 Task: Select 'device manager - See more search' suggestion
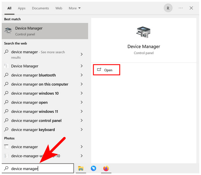(45, 55)
